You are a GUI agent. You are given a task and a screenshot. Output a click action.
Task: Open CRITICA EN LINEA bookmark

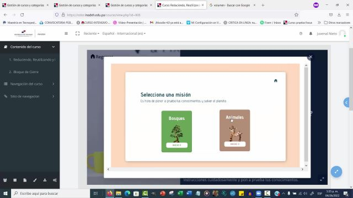[240, 23]
